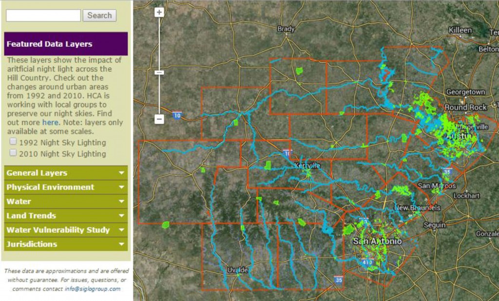Click the I-35 shield south of San Antonio
Image resolution: width=499 pixels, height=301 pixels.
pos(338,280)
